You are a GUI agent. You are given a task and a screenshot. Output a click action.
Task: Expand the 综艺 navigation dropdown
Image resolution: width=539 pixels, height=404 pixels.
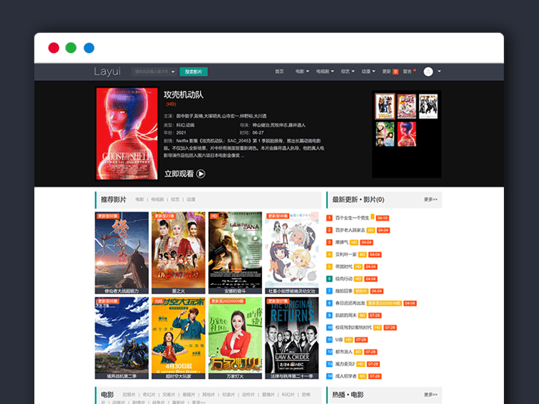pos(348,71)
